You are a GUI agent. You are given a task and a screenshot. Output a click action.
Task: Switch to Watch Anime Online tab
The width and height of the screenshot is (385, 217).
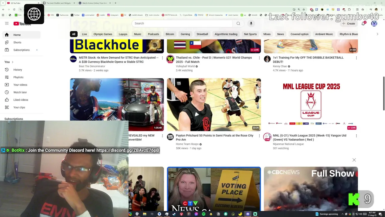point(94,3)
